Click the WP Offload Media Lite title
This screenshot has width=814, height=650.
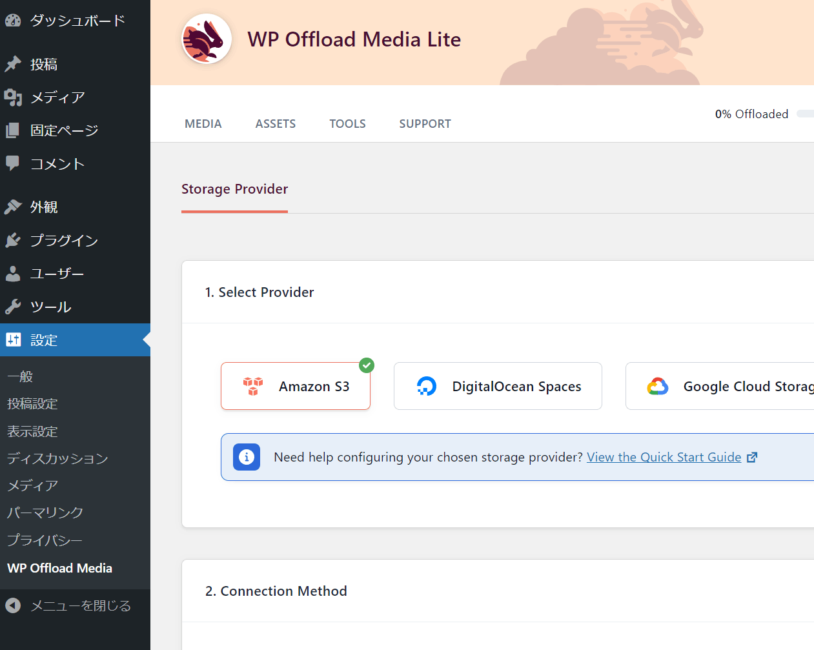(354, 39)
